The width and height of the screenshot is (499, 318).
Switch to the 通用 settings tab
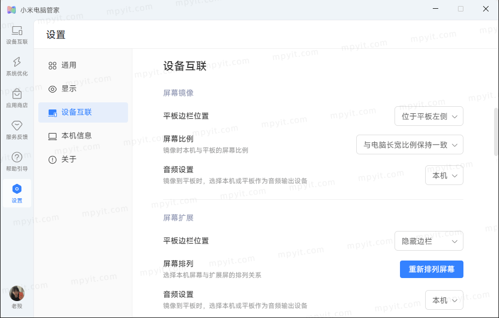(x=83, y=65)
